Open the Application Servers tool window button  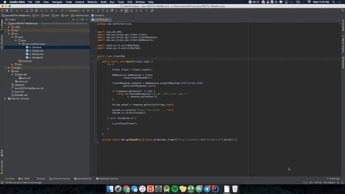[107, 178]
